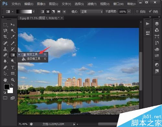Select the Hand tool
This screenshot has width=162, height=127.
point(5,80)
